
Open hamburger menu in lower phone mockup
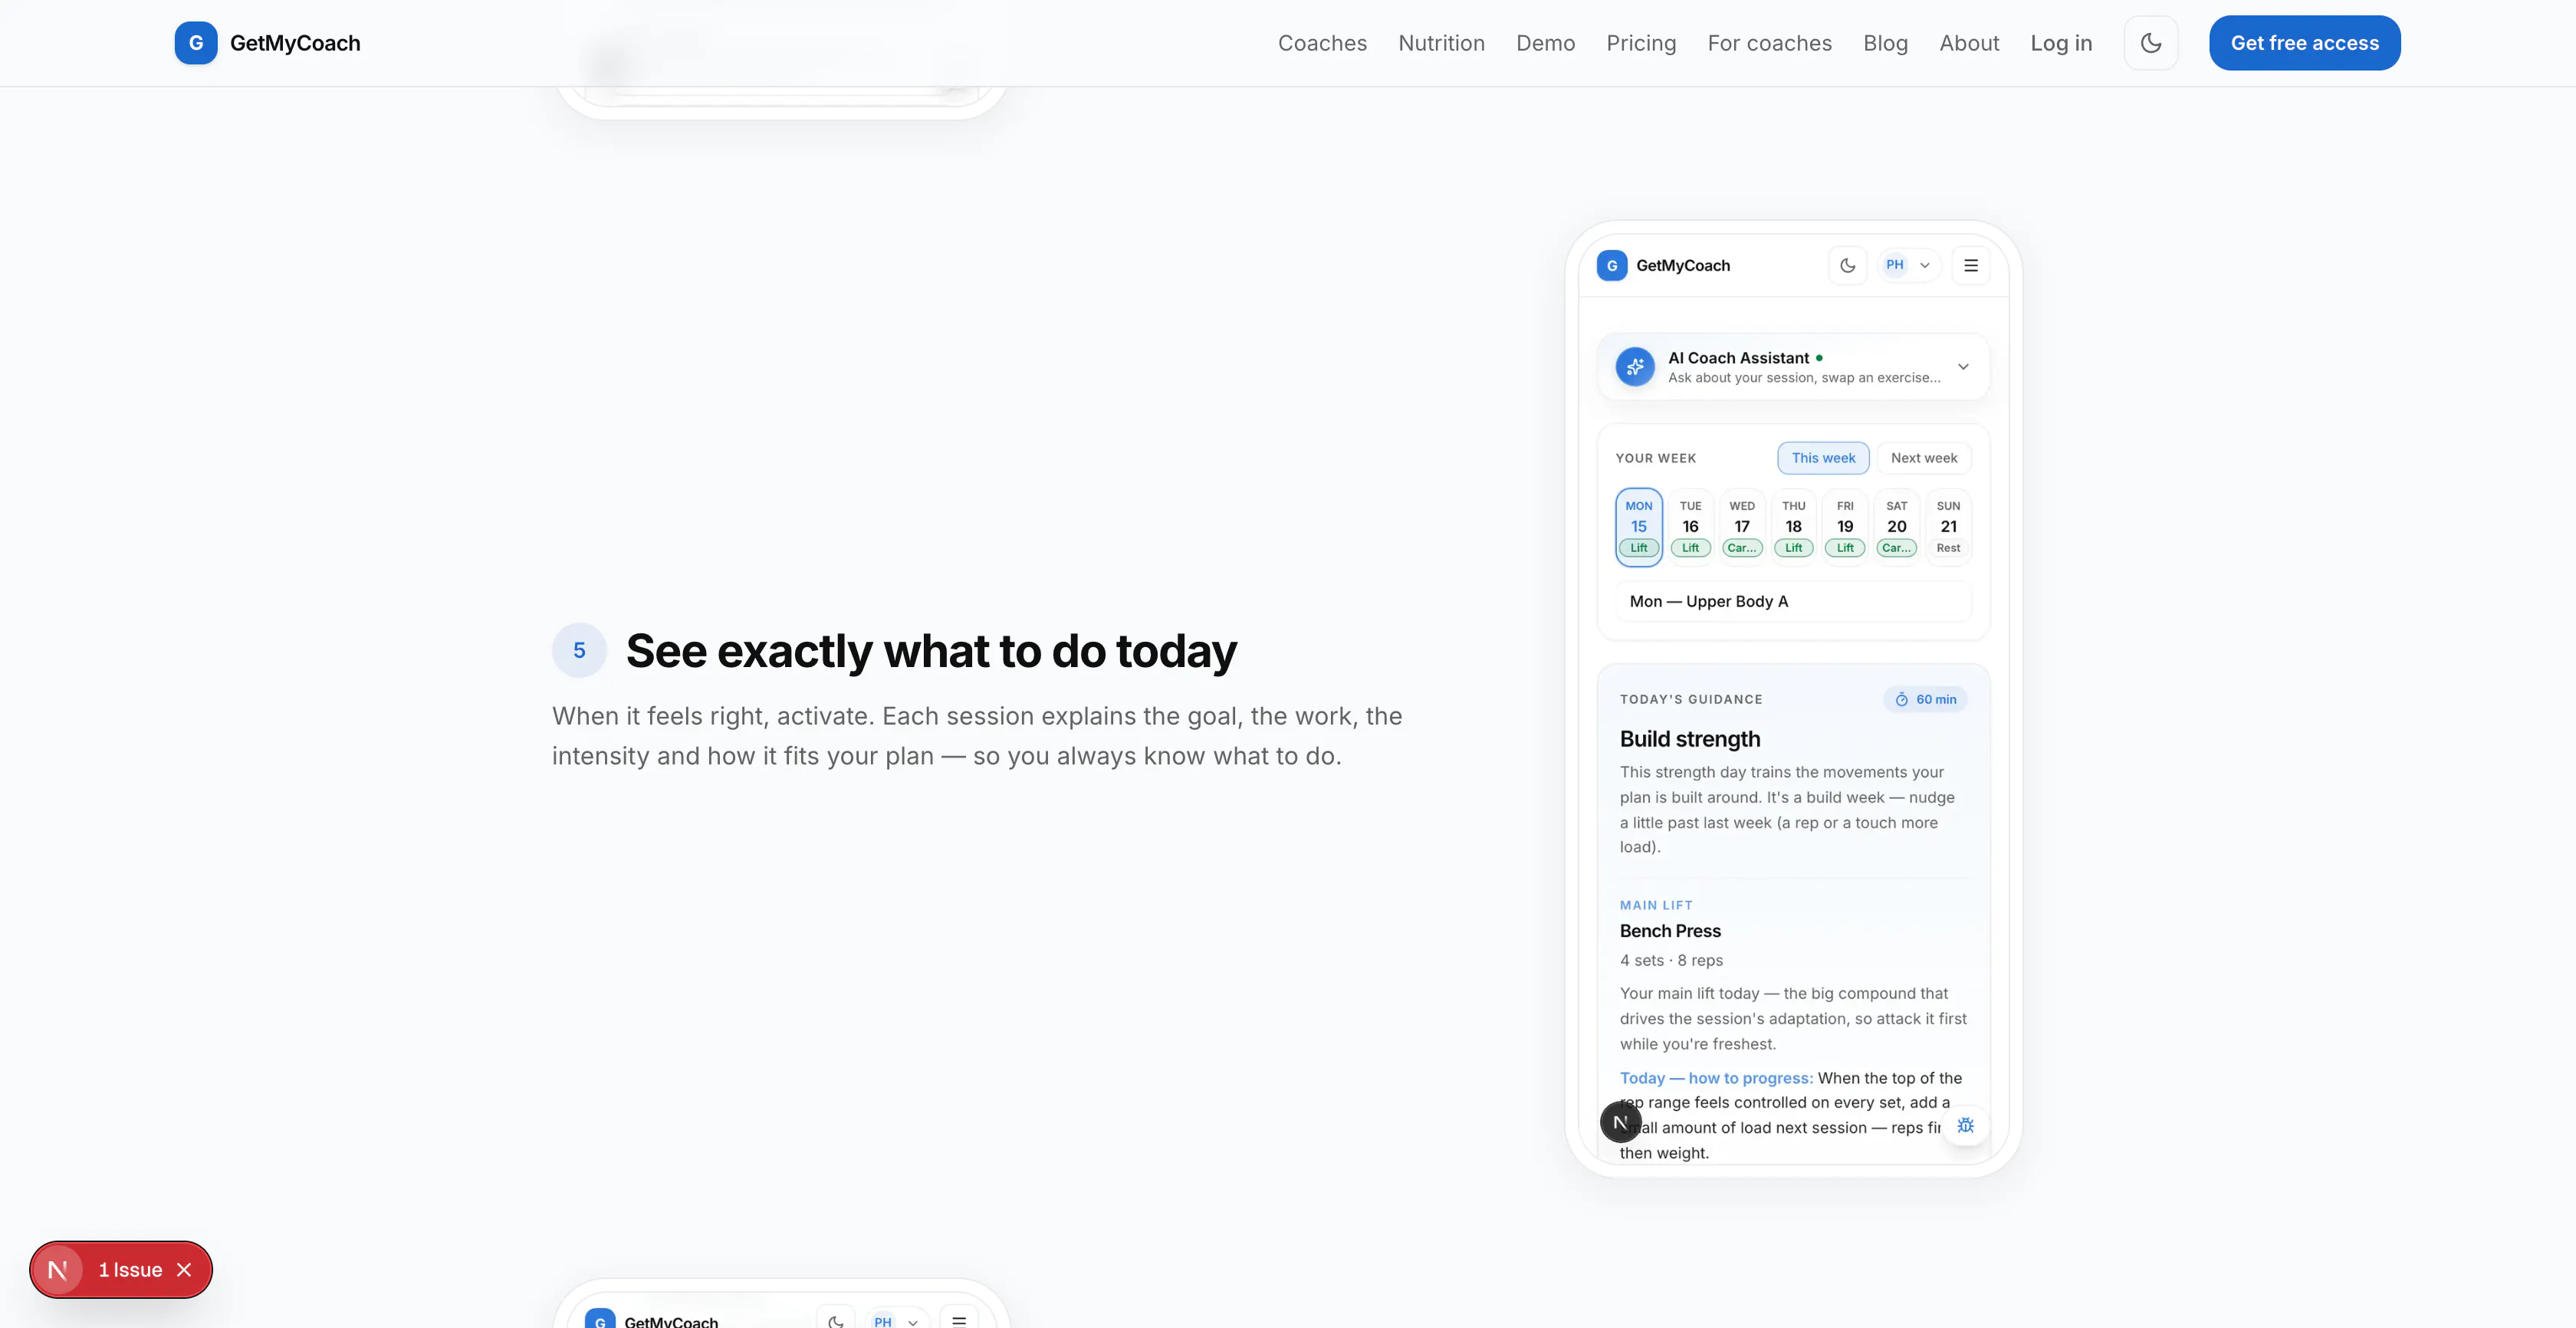coord(959,1320)
